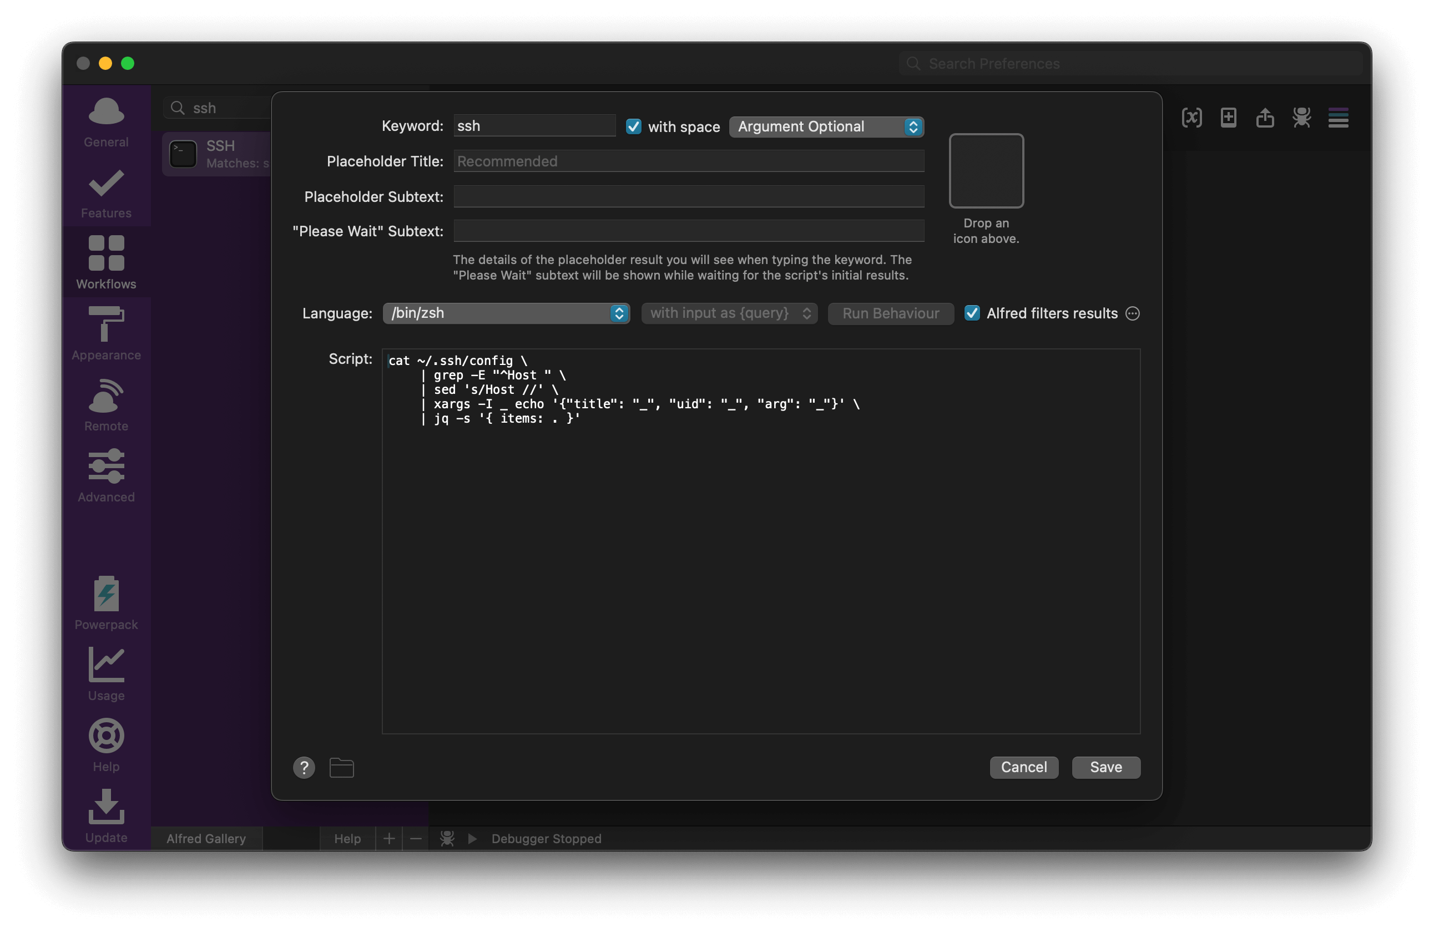This screenshot has height=933, width=1434.
Task: Open workflow variables [x] icon
Action: [x=1192, y=118]
